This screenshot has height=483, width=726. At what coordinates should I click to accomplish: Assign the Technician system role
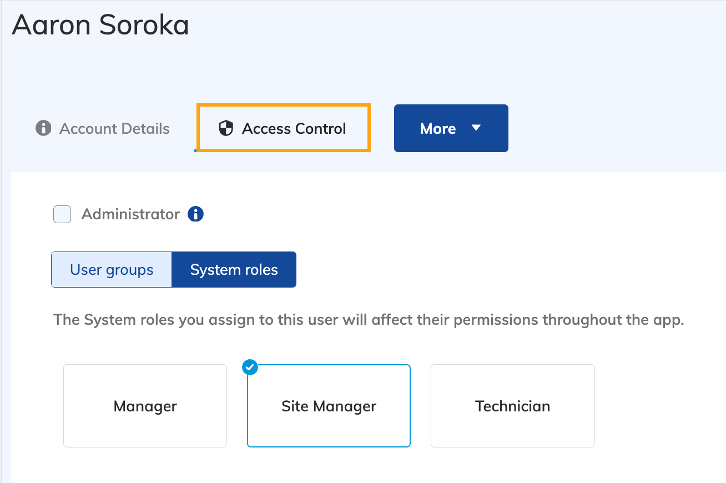[512, 406]
